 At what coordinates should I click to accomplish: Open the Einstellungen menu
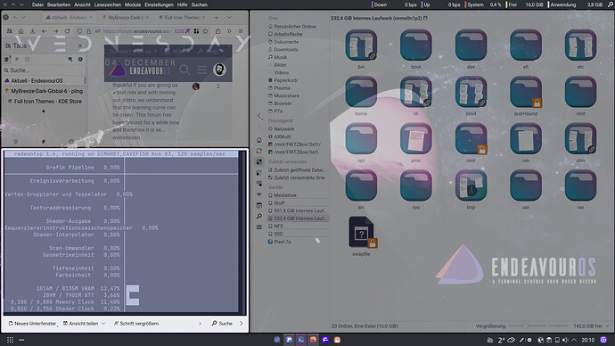click(159, 4)
